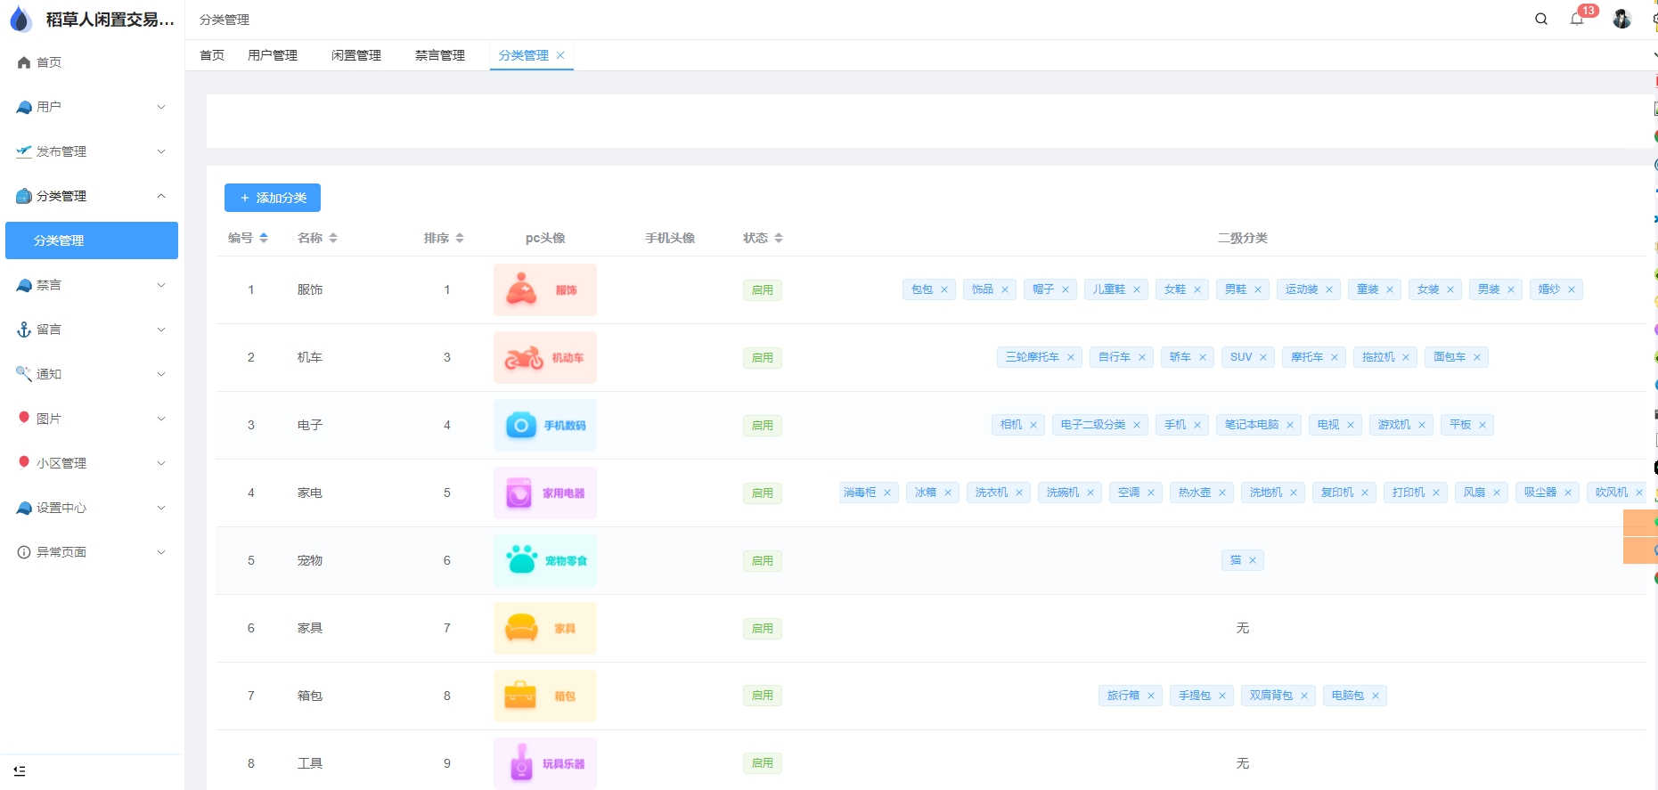
Task: Remove the 旅行箱 subcategory tag
Action: 1151,696
